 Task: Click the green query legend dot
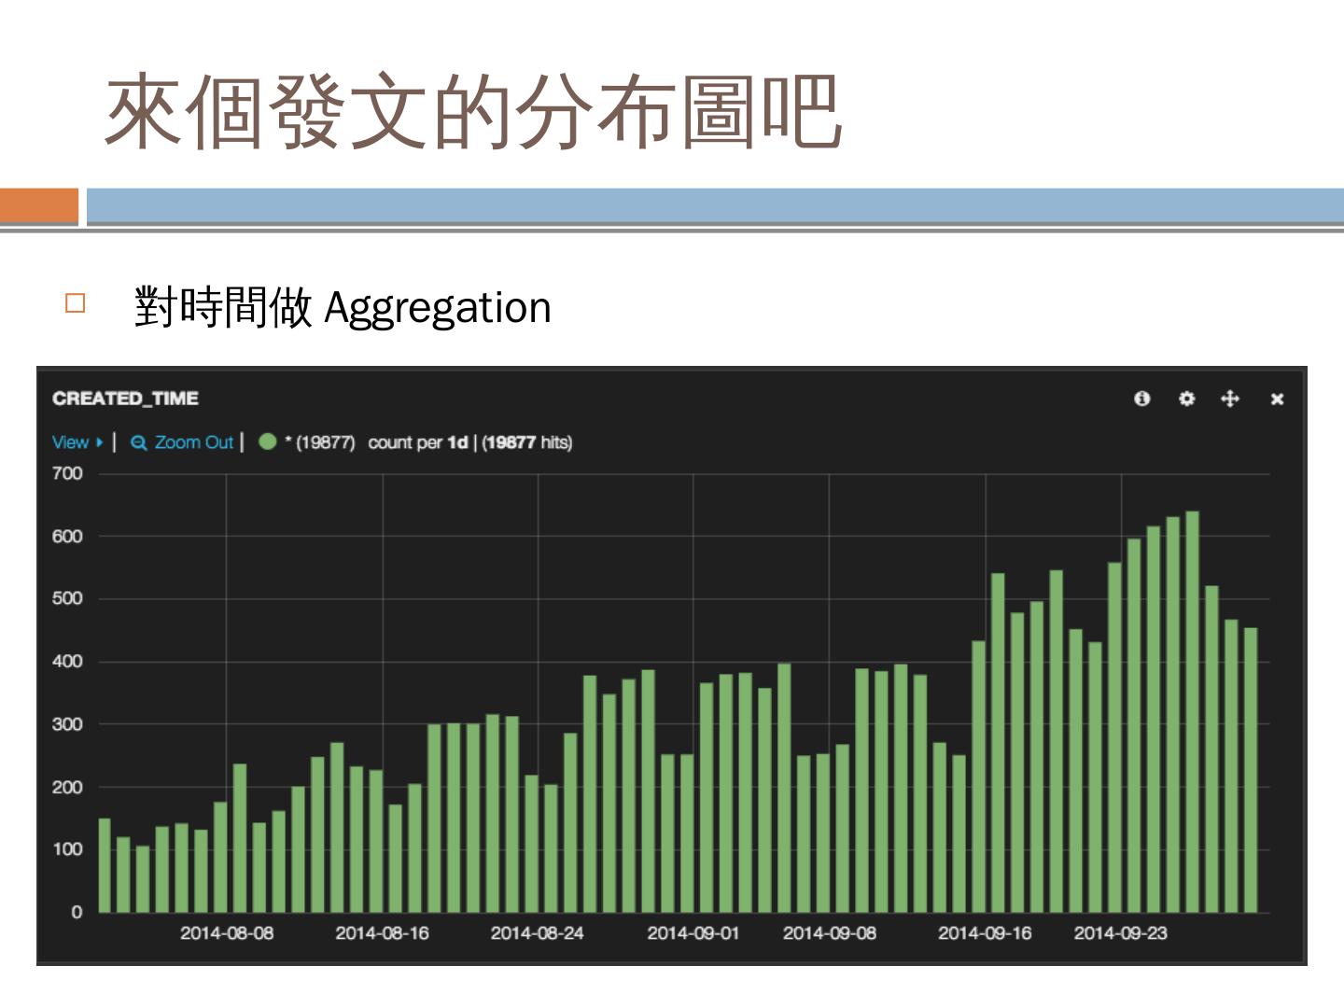click(x=268, y=441)
